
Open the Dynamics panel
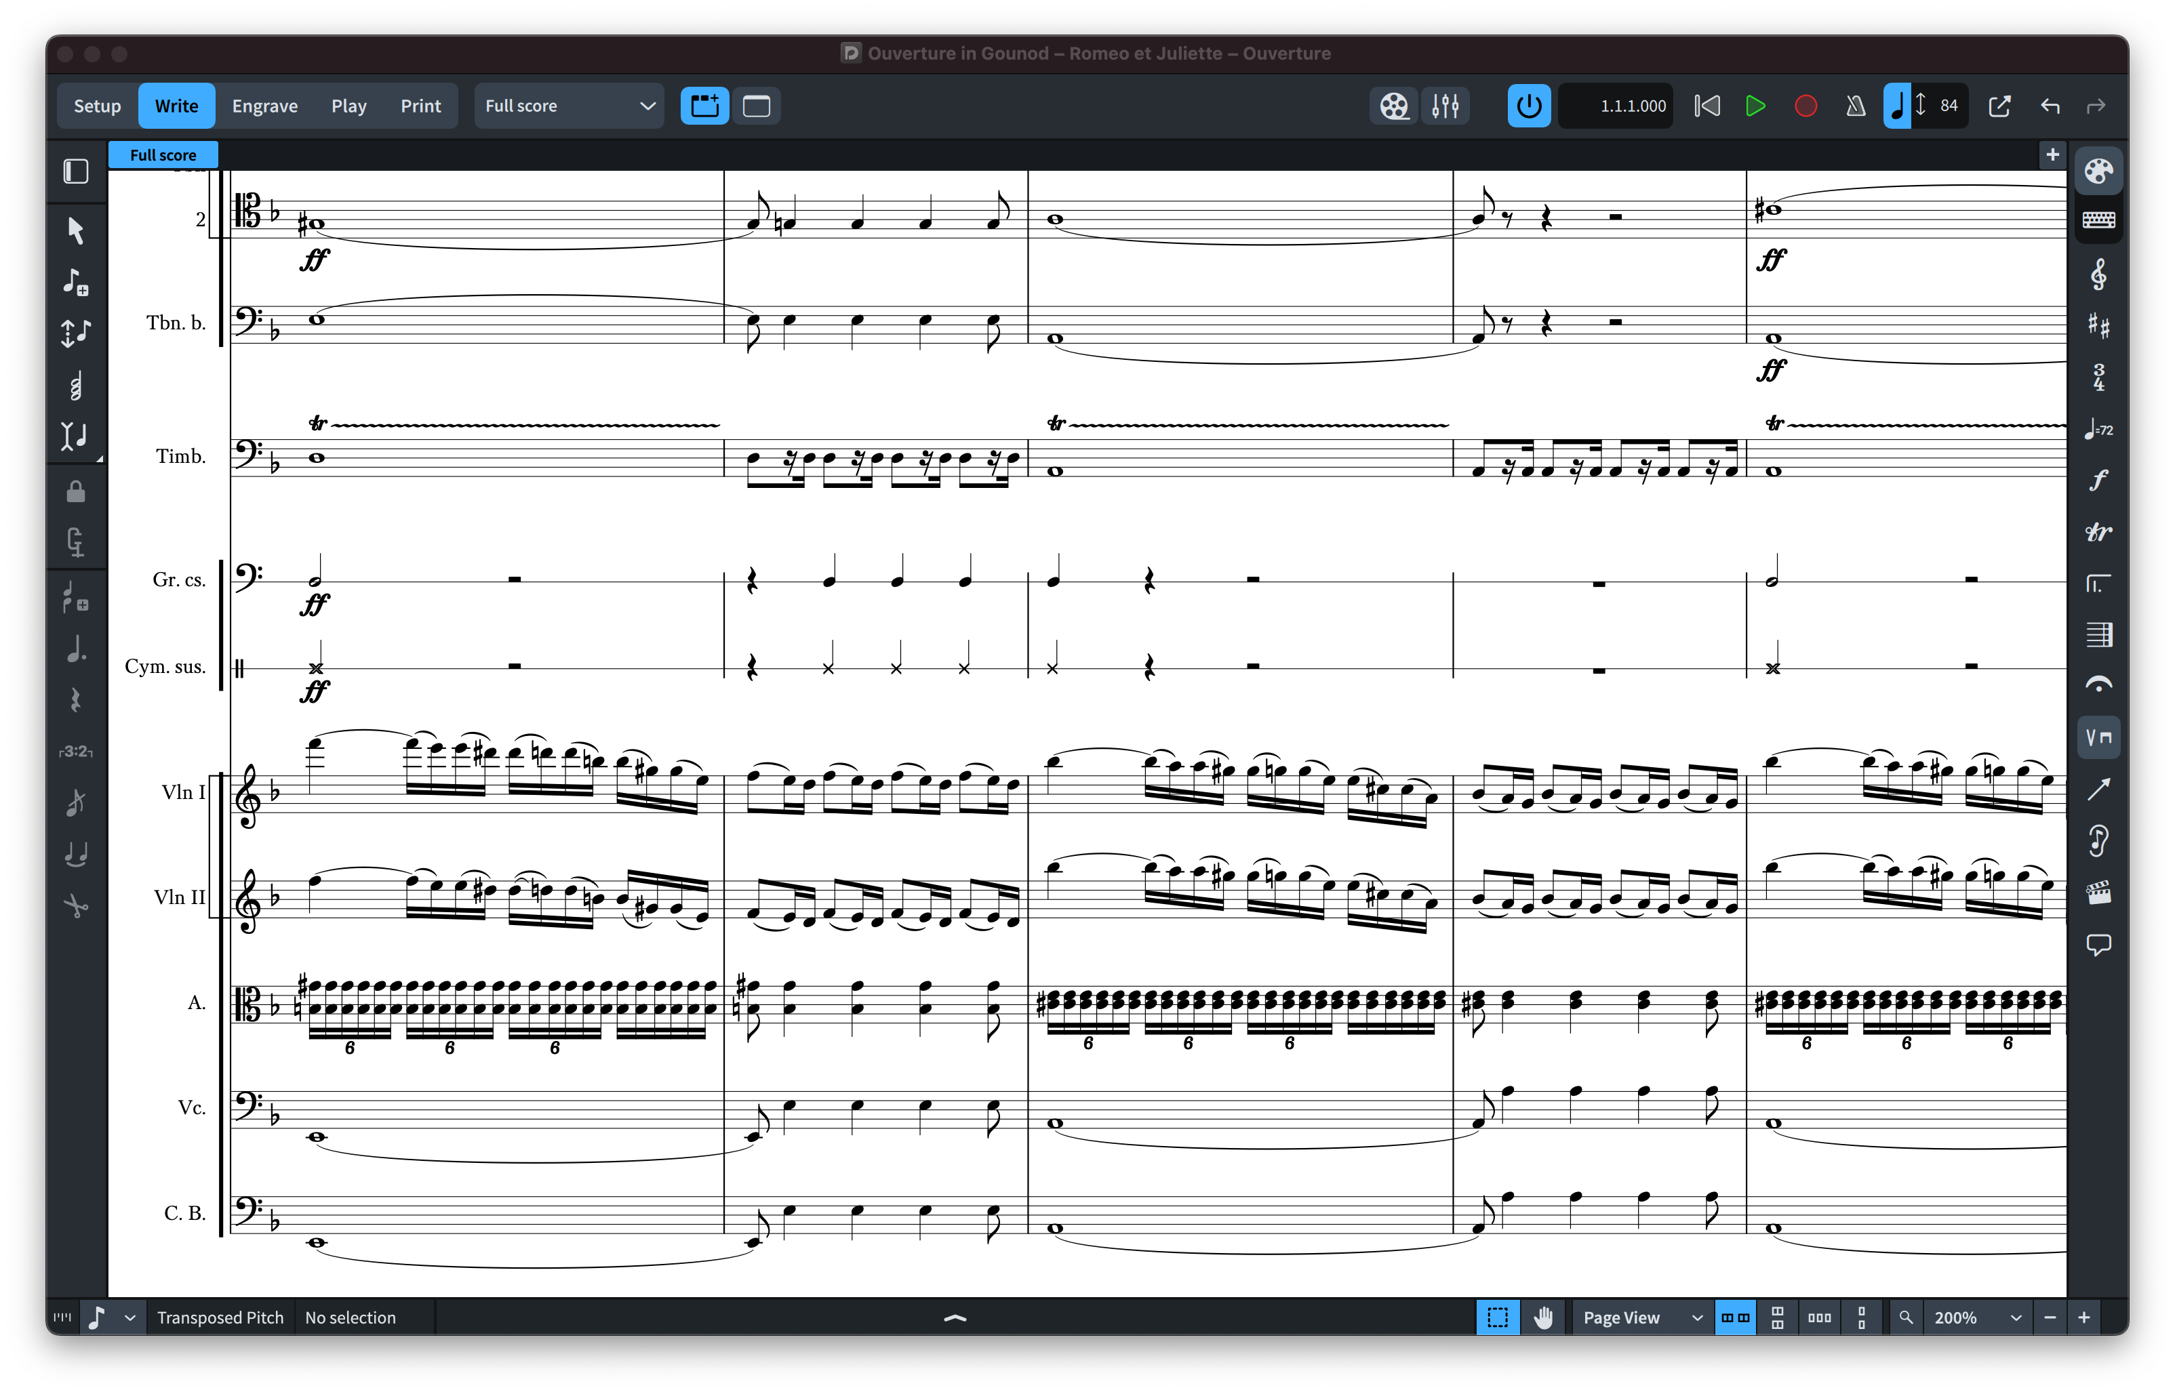(2098, 480)
